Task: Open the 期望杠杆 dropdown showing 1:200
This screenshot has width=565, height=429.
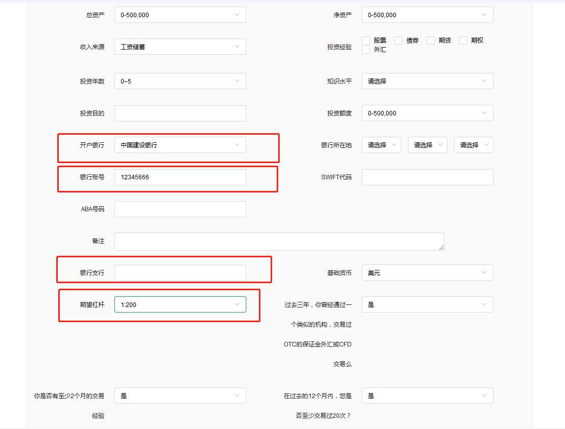Action: (180, 304)
